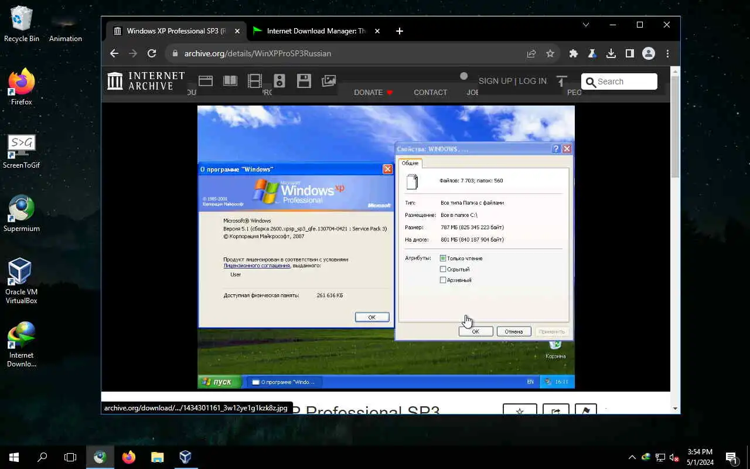This screenshot has height=469, width=750.
Task: Open the Video film-strip icon
Action: 255,81
